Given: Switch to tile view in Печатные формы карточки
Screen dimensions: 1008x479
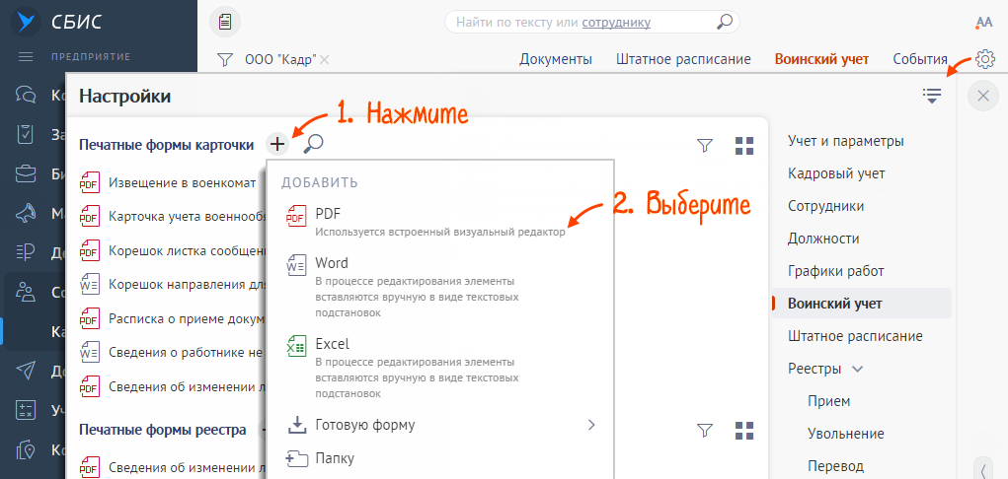Looking at the screenshot, I should pos(743,146).
